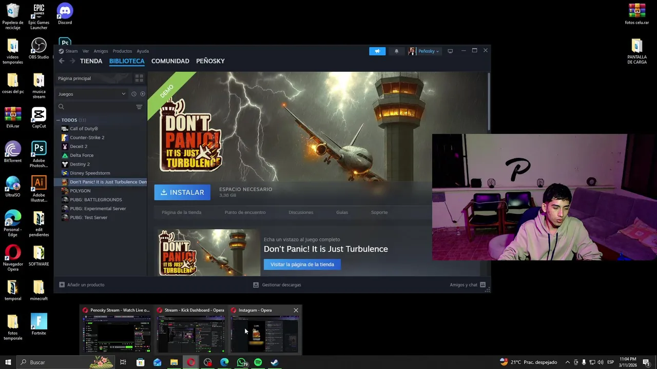
Task: Open OBS Studio desktop shortcut
Action: point(38,49)
